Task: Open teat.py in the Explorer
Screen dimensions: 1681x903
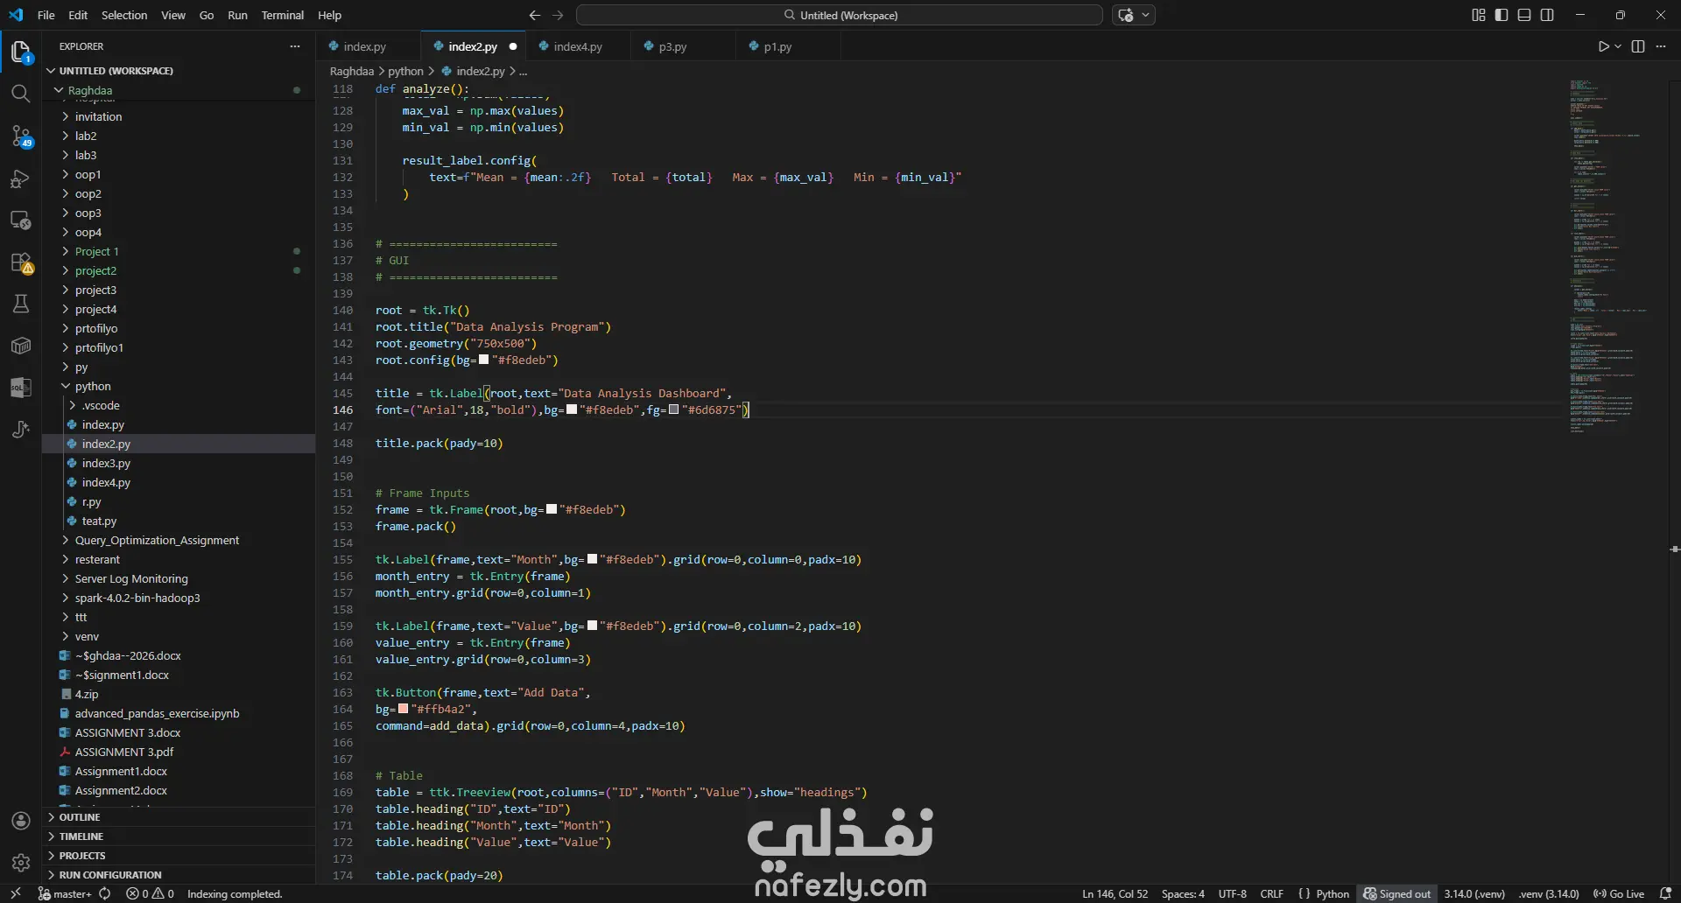Action: [99, 521]
